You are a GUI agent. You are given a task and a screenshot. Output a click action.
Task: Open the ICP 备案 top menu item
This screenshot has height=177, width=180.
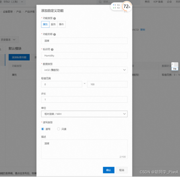click(158, 2)
